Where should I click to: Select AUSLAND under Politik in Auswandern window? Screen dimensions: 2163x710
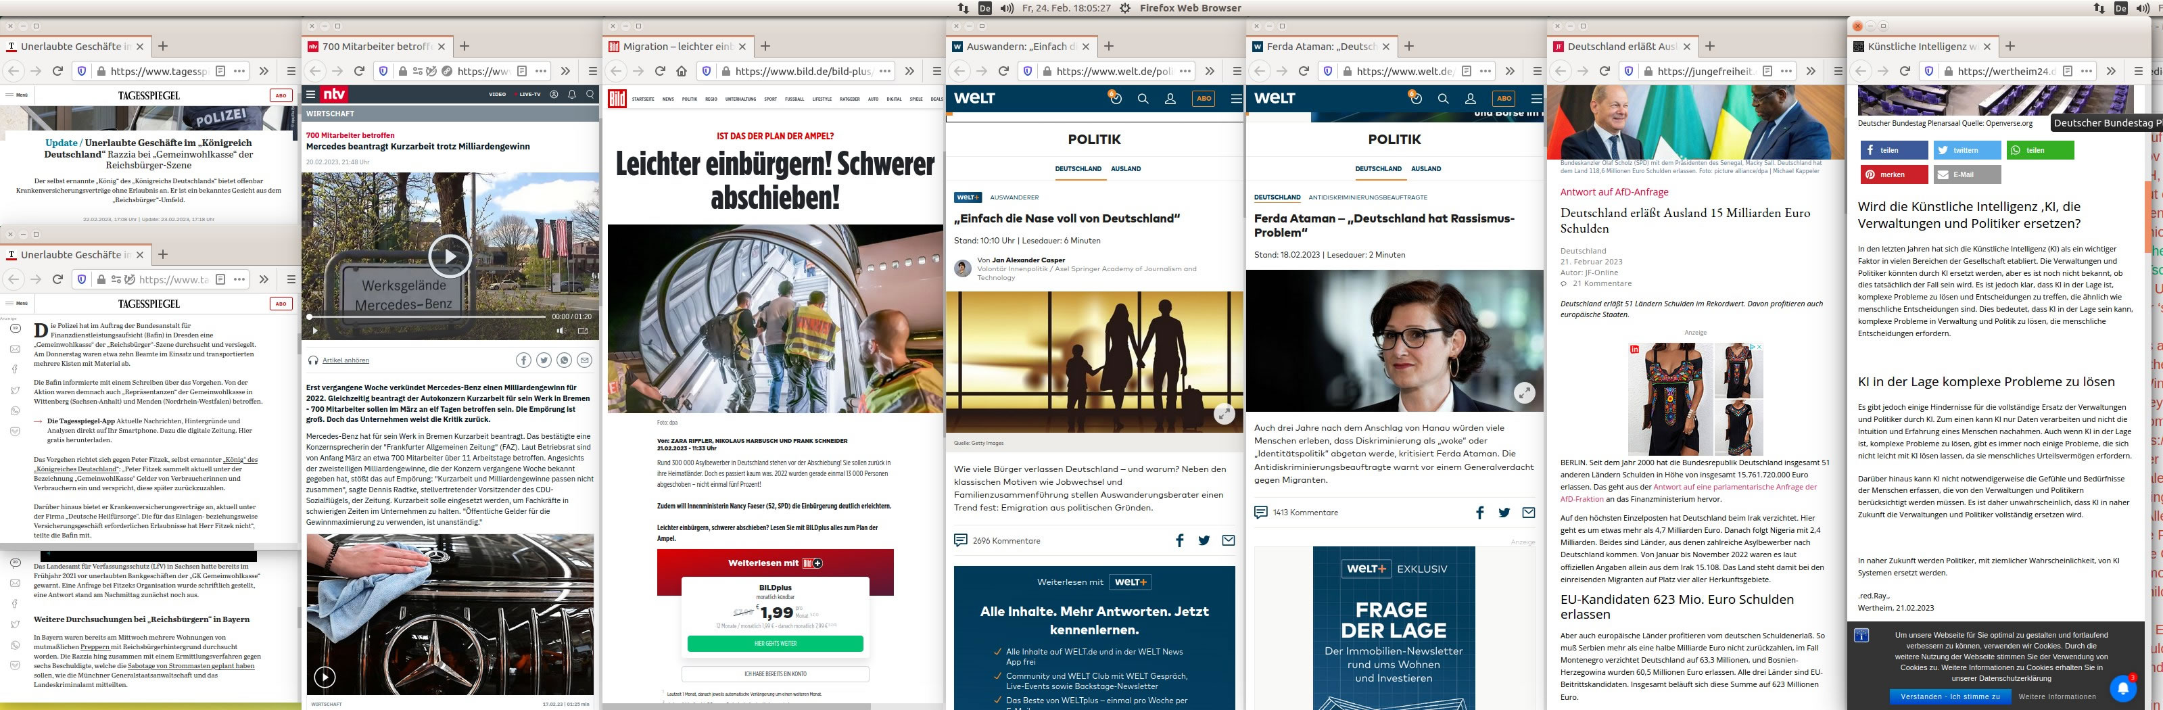pos(1126,168)
